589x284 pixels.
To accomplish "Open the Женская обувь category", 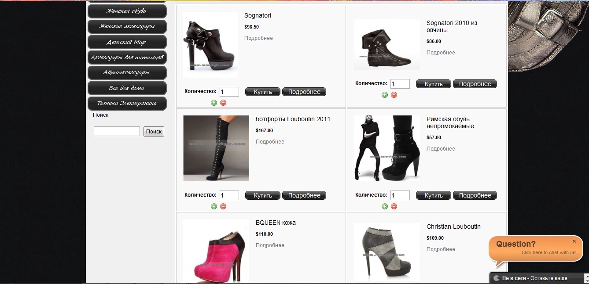I will point(127,11).
